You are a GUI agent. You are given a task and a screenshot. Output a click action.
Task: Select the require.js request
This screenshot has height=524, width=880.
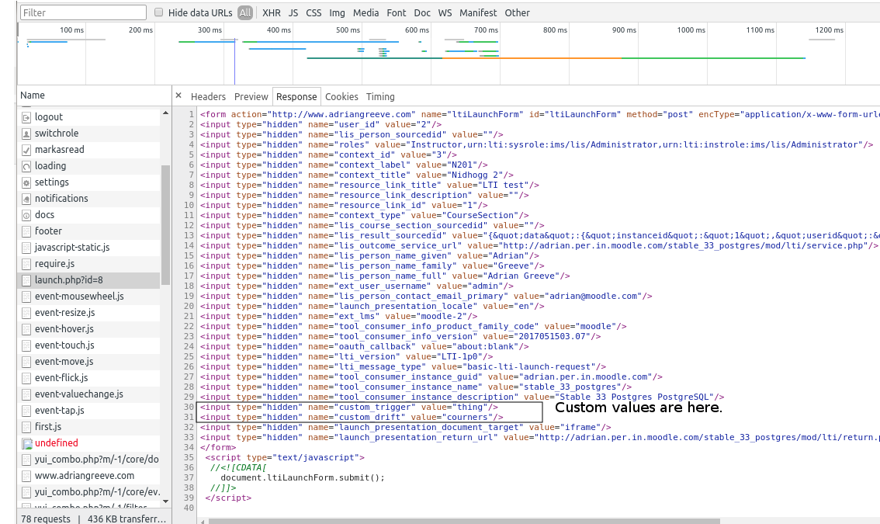(89, 264)
